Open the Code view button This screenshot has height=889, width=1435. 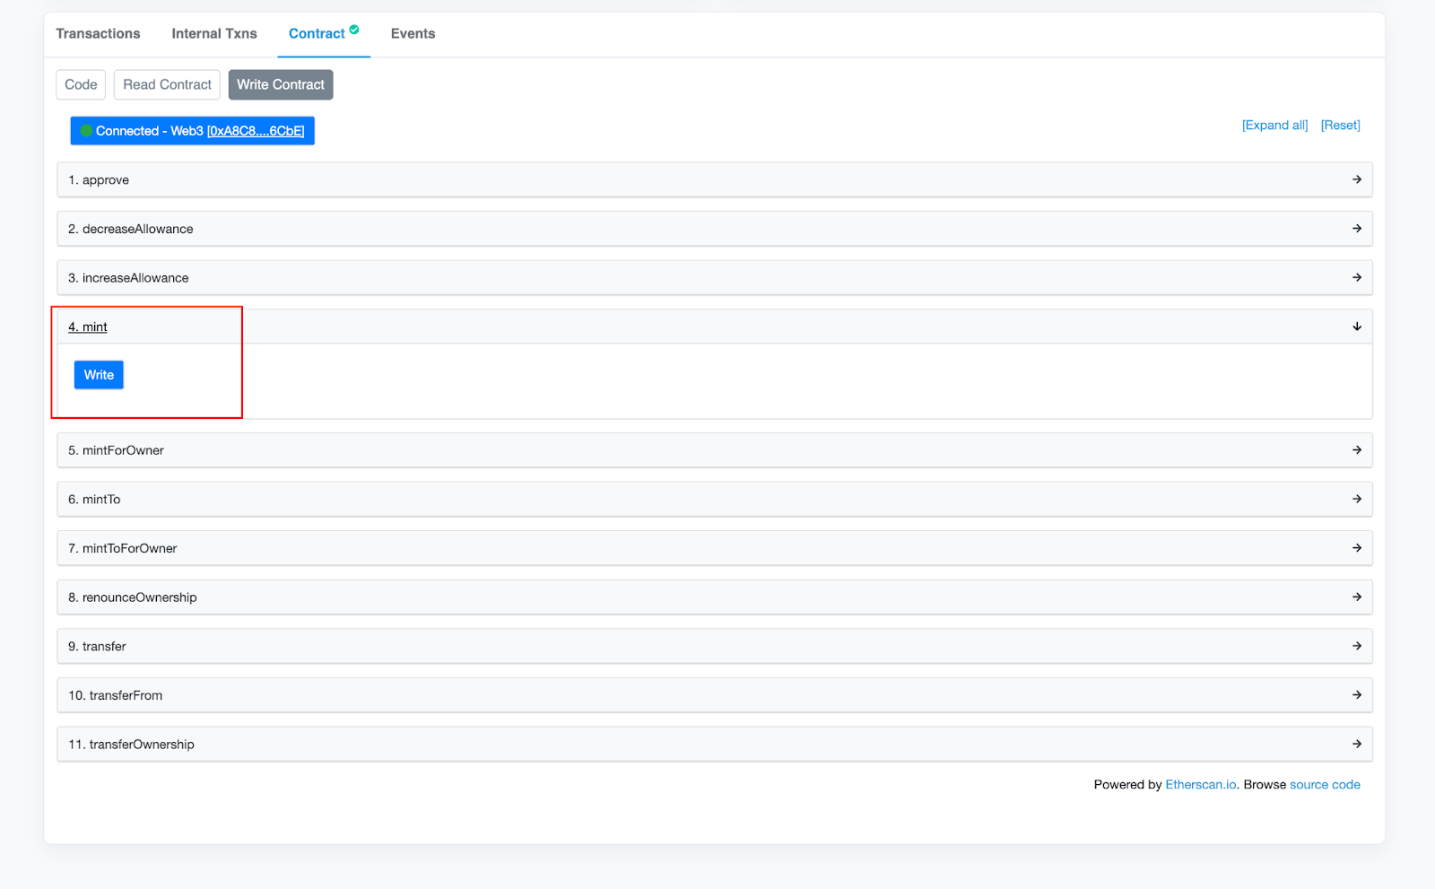pos(81,84)
